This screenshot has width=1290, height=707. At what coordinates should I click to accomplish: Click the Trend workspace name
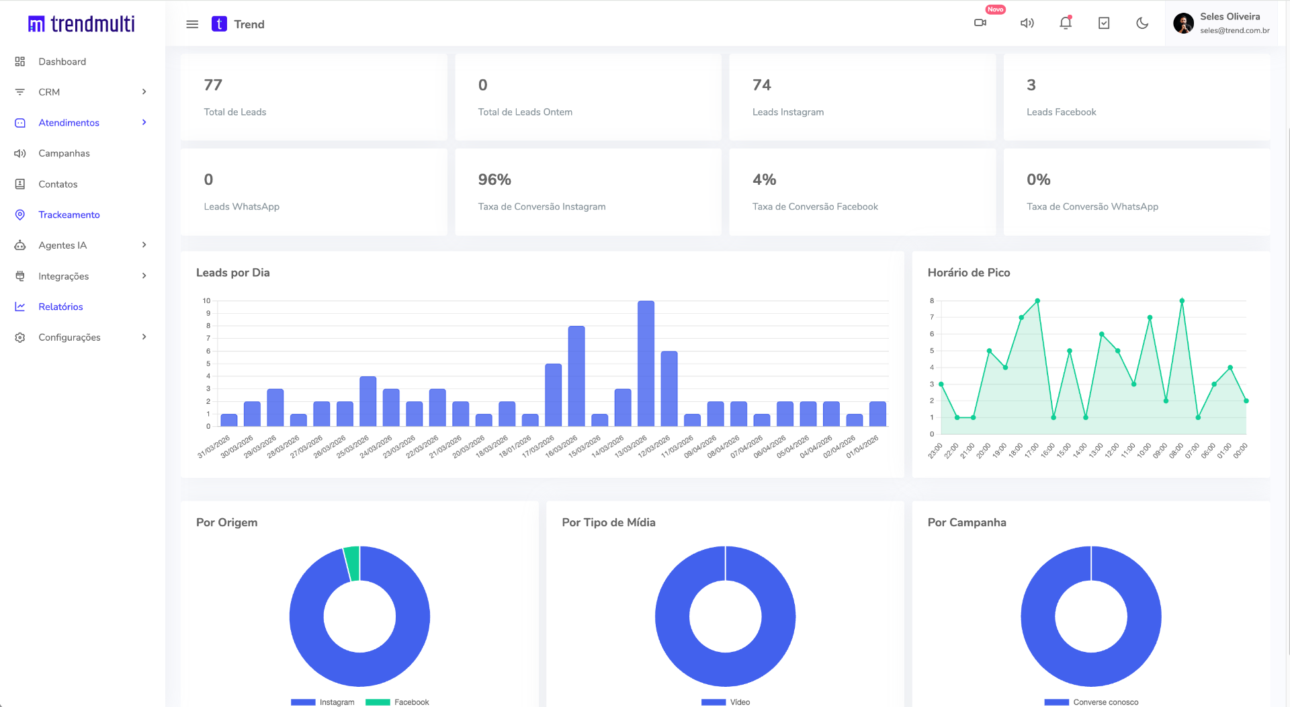[249, 24]
